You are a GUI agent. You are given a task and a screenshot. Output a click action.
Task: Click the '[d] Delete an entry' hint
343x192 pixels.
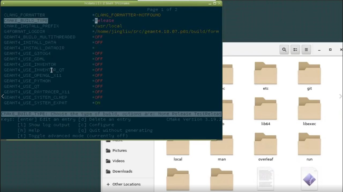(x=105, y=119)
